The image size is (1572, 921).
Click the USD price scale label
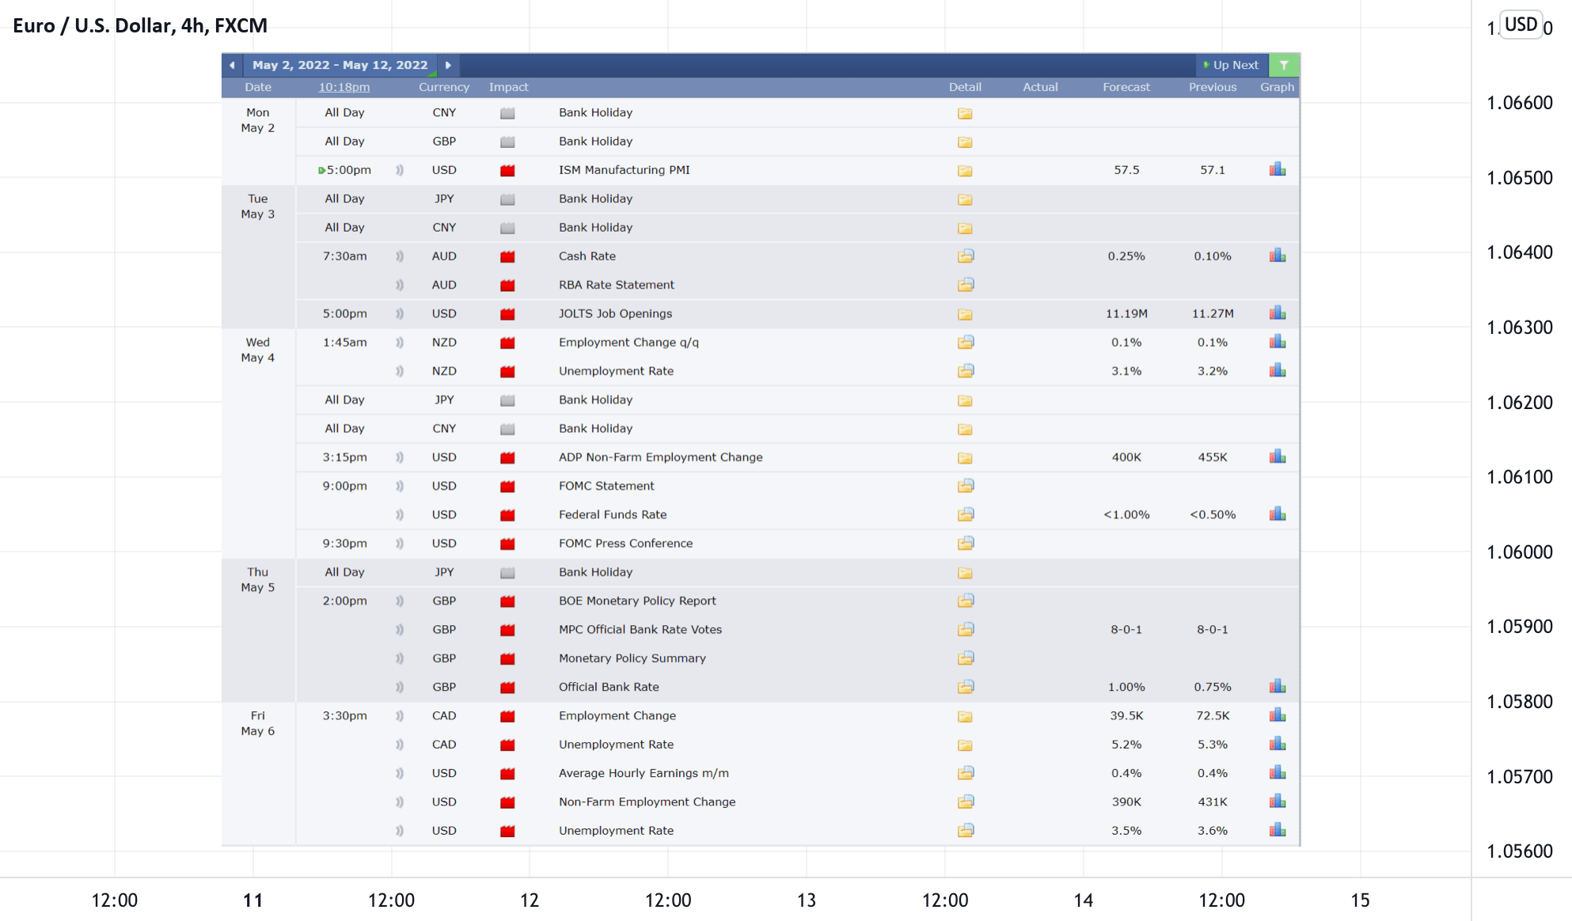(1521, 25)
